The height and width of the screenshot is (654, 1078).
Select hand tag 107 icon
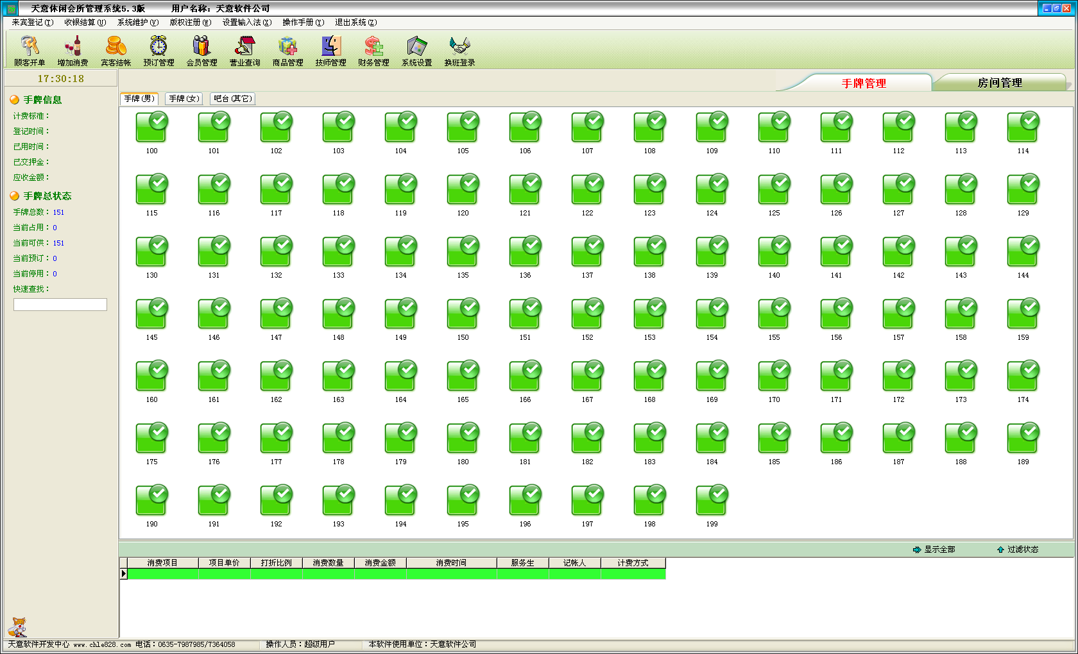tap(587, 127)
